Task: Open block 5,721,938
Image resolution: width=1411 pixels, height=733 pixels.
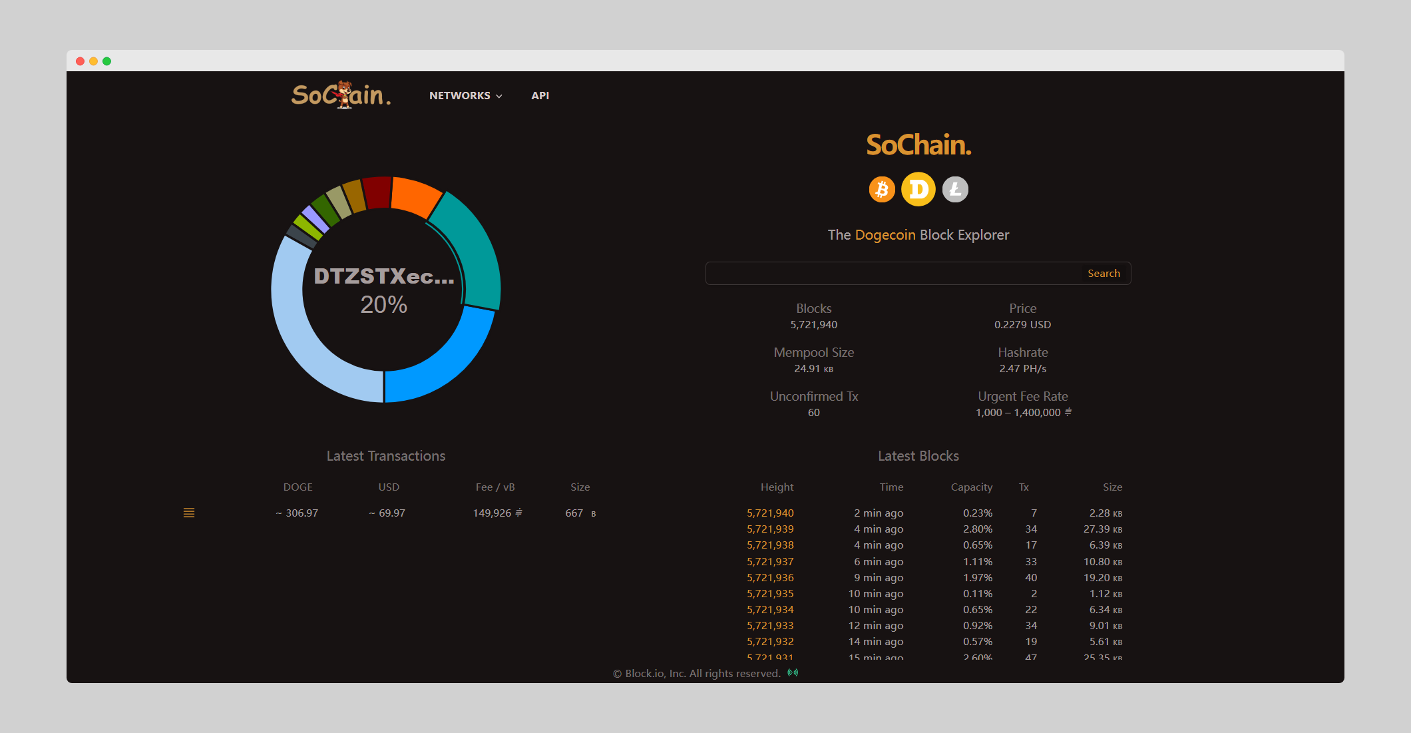Action: pyautogui.click(x=770, y=545)
